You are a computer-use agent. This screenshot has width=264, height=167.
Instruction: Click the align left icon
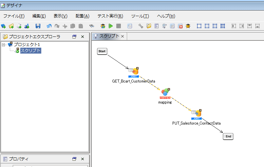[x=234, y=26]
